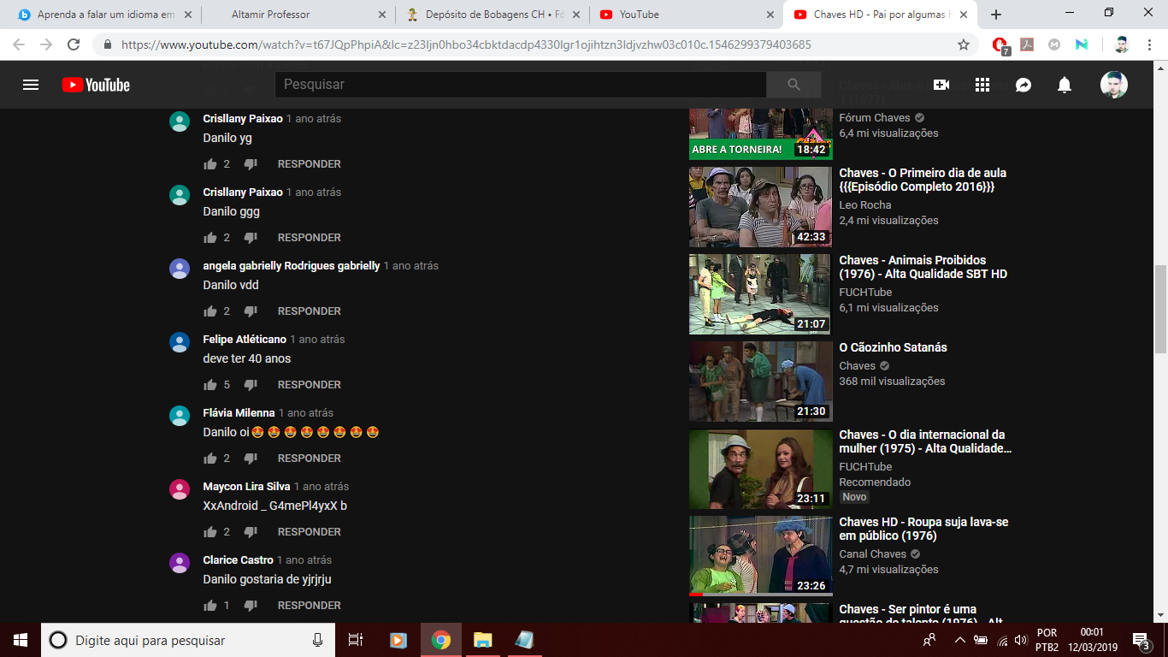Like the "Danilo ggg" comment
The width and height of the screenshot is (1168, 657).
pyautogui.click(x=210, y=238)
